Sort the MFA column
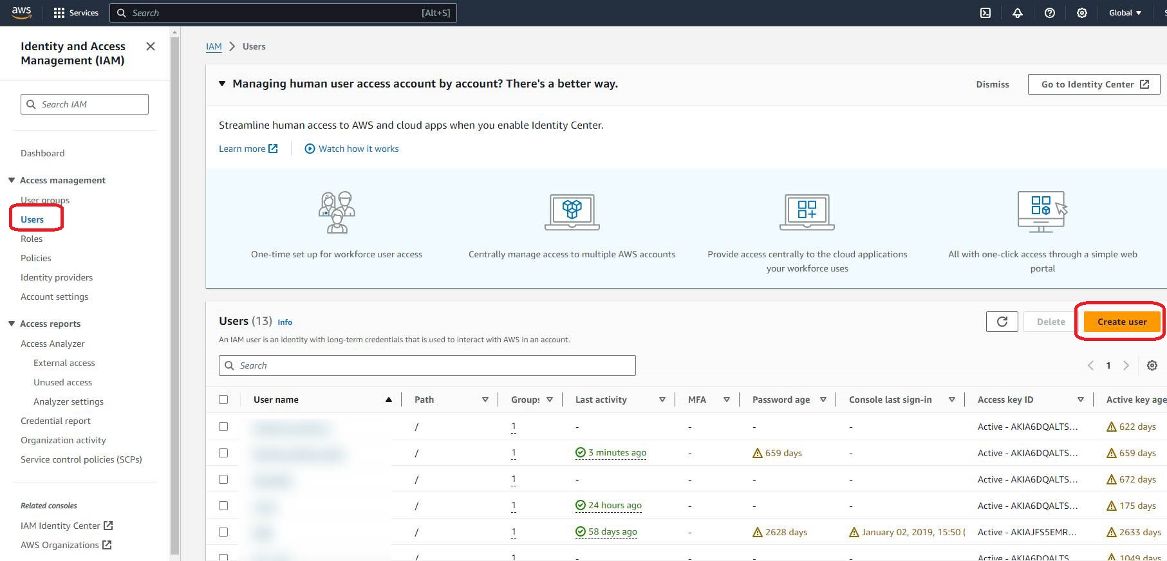Screen dimensions: 1167x561 click(x=727, y=400)
